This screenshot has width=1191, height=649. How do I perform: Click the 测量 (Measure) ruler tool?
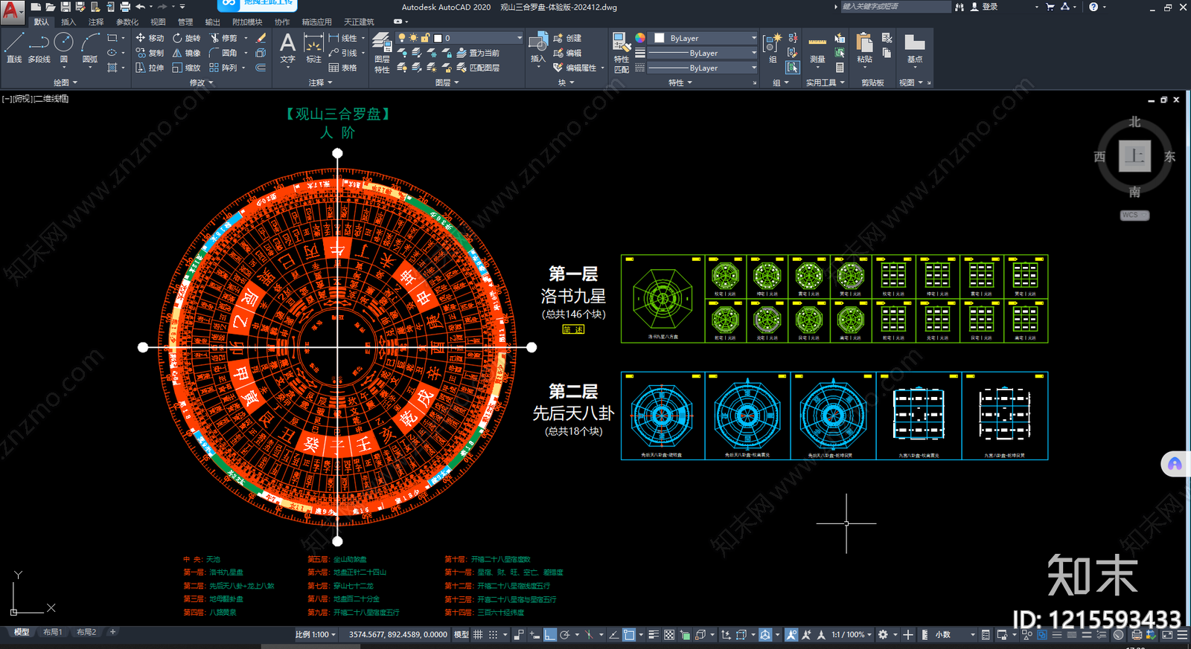tap(817, 48)
